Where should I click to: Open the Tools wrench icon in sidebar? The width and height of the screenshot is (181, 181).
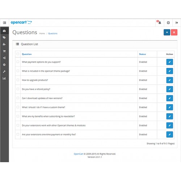[x=4, y=72]
